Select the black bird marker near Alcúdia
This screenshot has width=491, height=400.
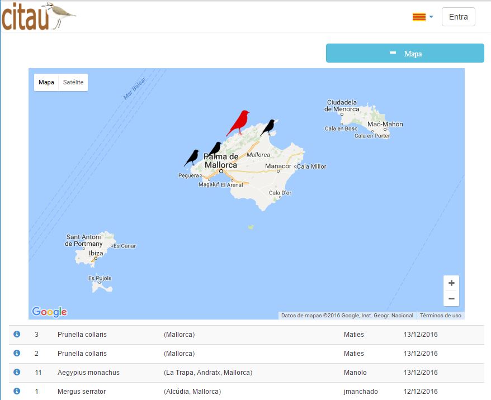(268, 127)
